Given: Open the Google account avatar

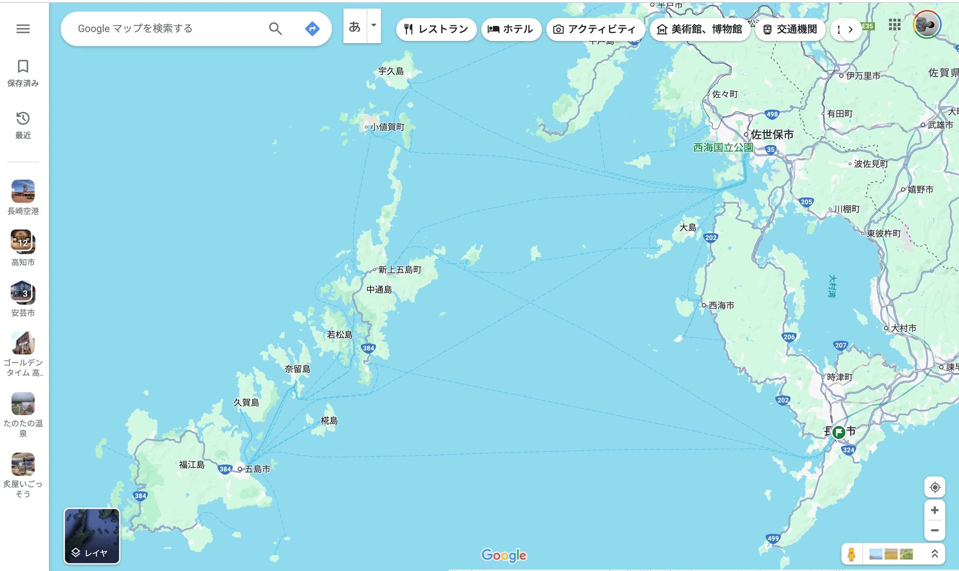Looking at the screenshot, I should [927, 25].
